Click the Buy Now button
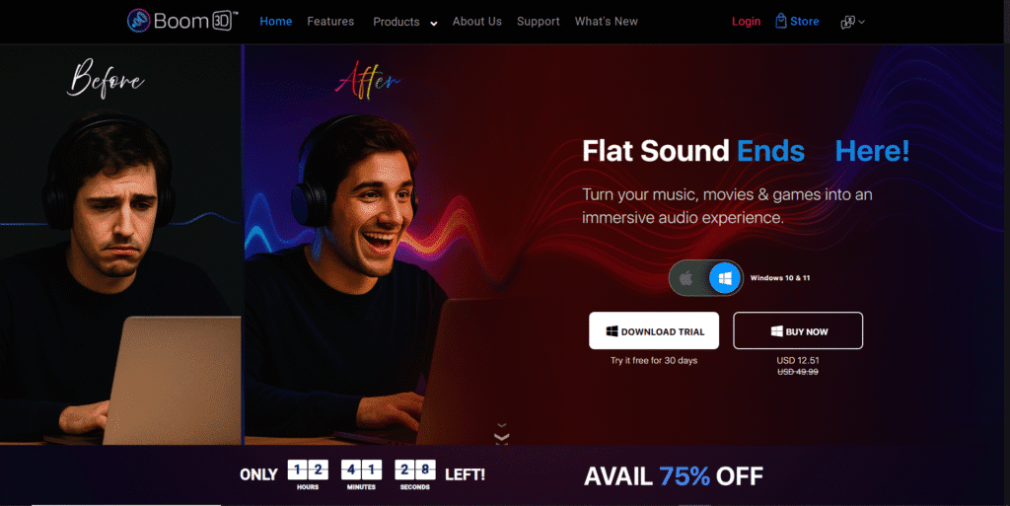 point(798,330)
